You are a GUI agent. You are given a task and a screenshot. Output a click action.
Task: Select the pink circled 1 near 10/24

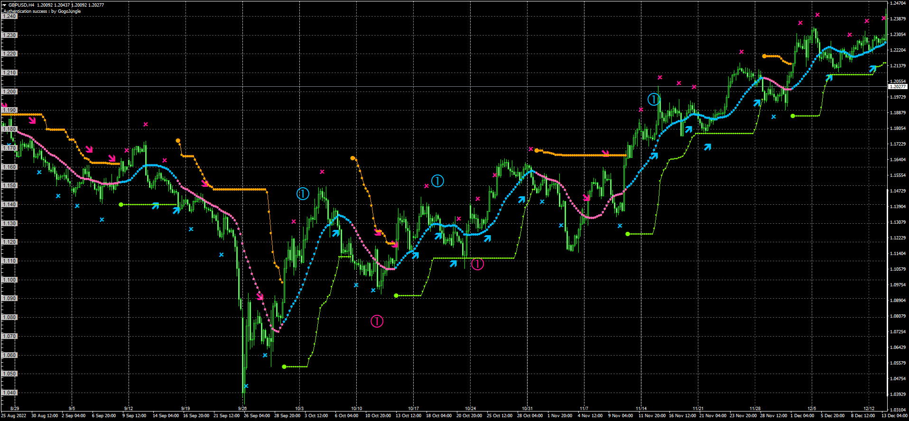[477, 264]
